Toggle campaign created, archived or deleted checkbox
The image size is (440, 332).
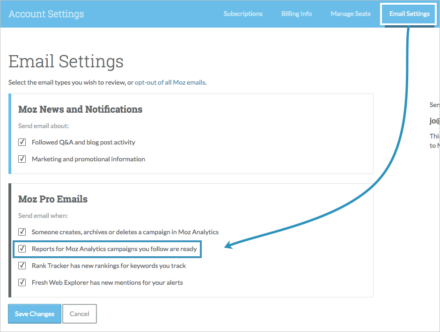(22, 232)
